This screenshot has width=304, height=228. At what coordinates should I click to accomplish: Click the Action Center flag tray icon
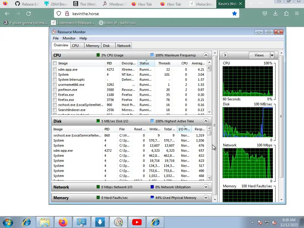click(259, 222)
